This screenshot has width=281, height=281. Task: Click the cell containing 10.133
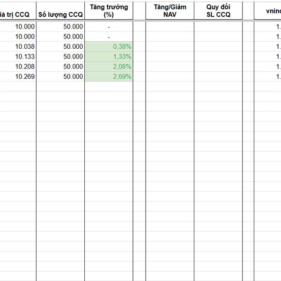18,57
